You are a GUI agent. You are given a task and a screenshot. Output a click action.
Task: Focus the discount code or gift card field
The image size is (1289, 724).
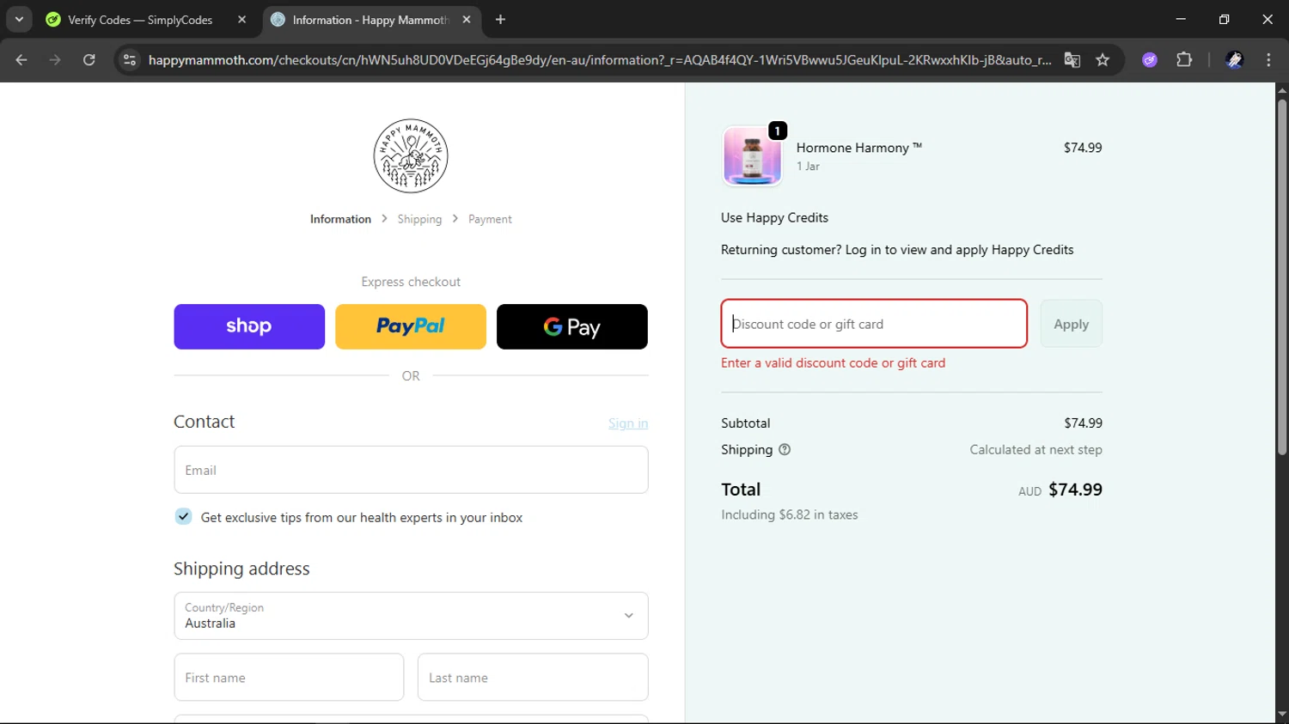(874, 324)
